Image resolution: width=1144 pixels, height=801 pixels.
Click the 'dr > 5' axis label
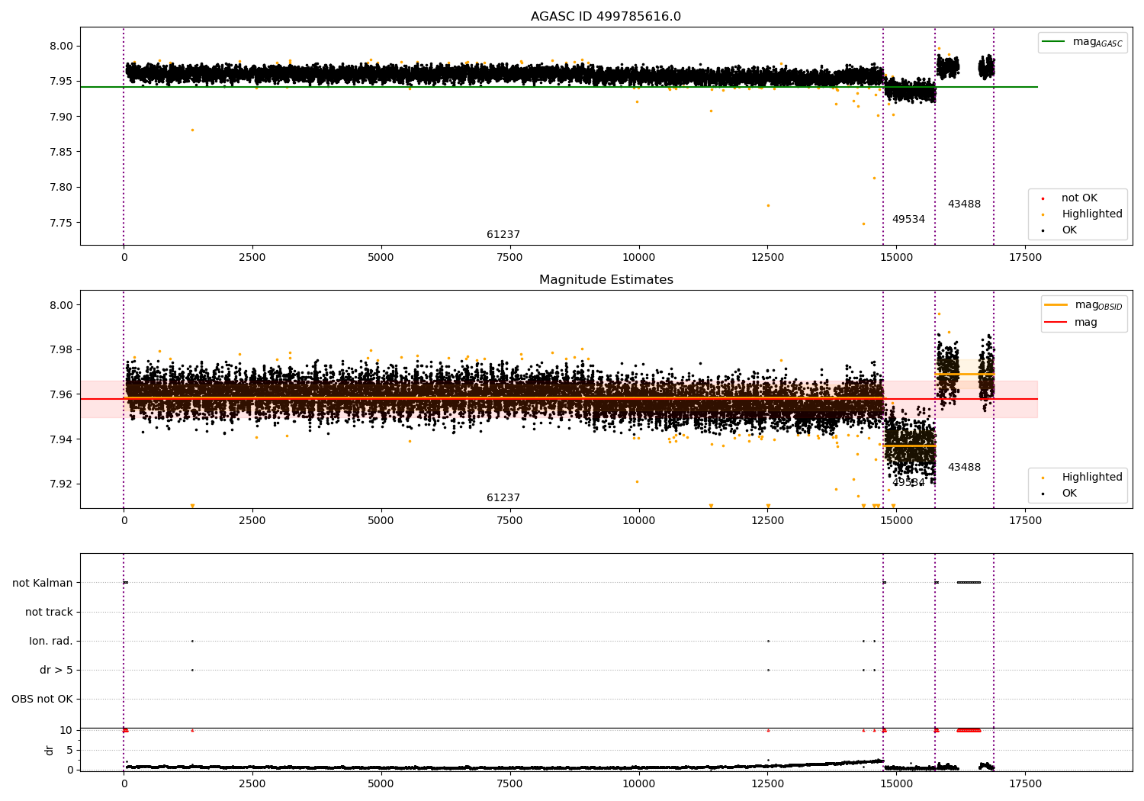(x=56, y=670)
